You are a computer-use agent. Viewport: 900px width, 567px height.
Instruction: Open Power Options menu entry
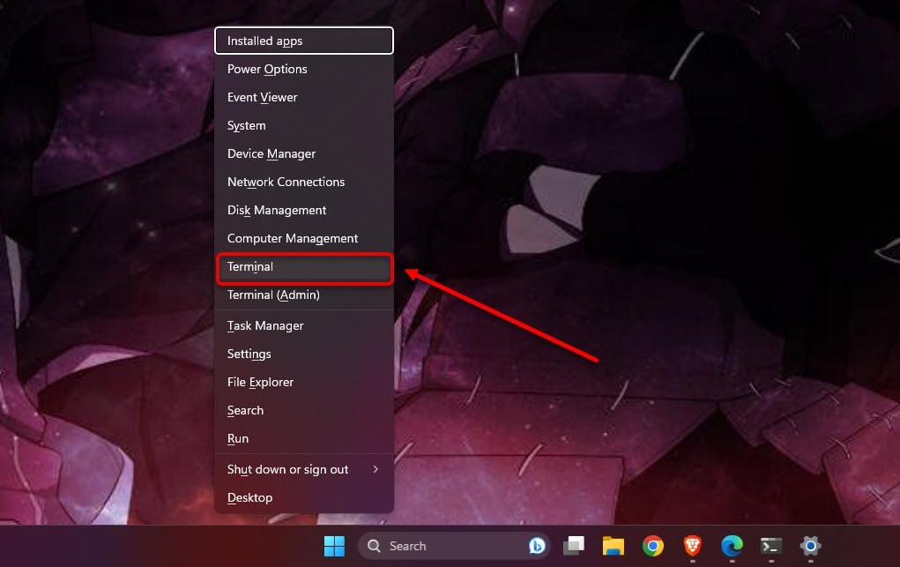click(304, 69)
